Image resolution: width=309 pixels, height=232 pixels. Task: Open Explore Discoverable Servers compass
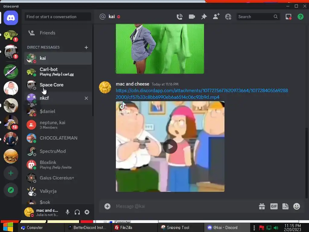click(11, 190)
